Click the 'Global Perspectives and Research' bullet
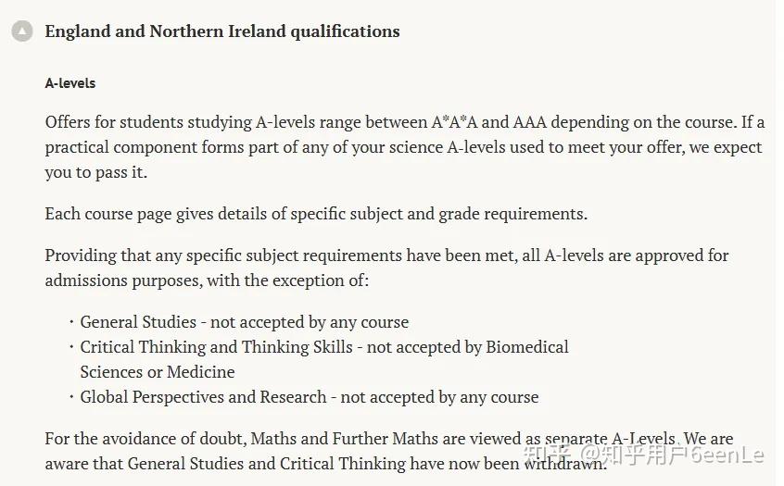Image resolution: width=784 pixels, height=486 pixels. click(309, 397)
